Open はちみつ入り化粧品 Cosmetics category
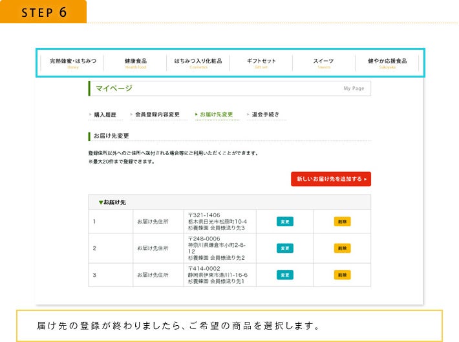This screenshot has height=342, width=459. (198, 63)
